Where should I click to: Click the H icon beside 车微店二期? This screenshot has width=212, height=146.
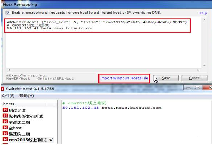(5, 122)
